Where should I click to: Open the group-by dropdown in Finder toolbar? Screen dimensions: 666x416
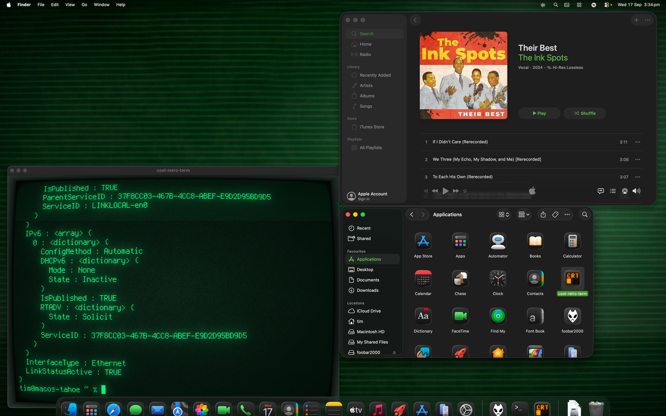point(524,214)
